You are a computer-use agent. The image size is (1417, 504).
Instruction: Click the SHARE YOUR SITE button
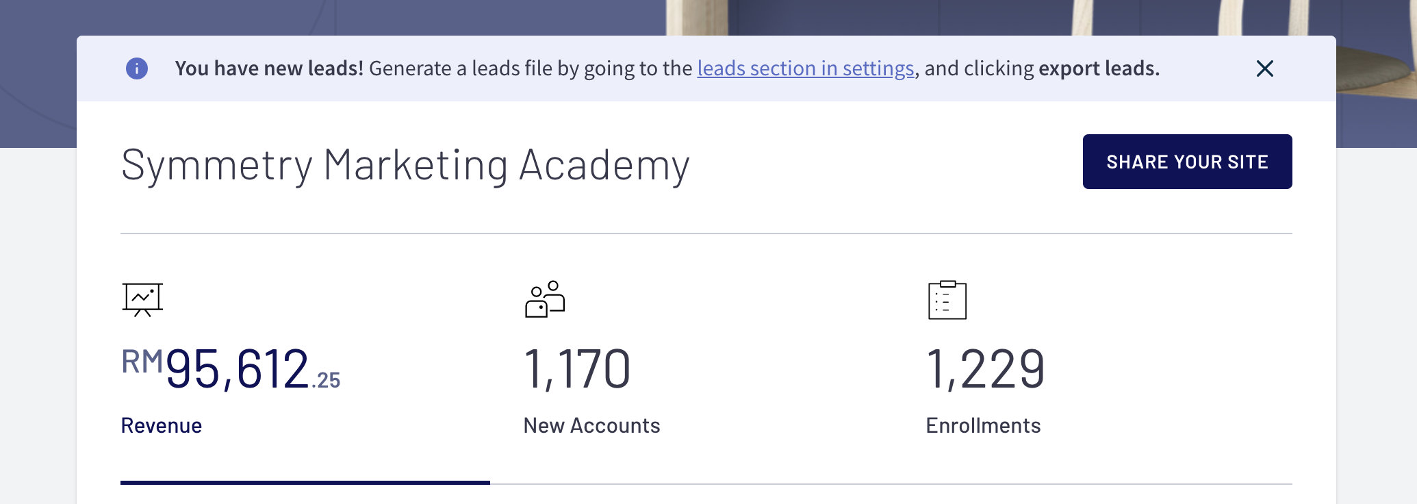[x=1187, y=162]
